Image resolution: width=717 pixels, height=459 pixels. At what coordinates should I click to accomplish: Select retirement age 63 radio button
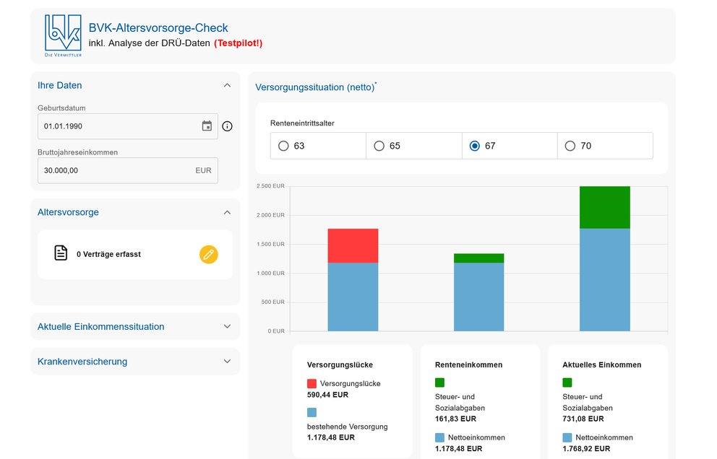point(284,146)
